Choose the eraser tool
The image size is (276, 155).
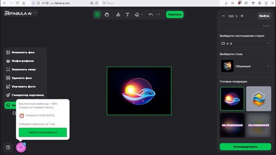(137, 15)
